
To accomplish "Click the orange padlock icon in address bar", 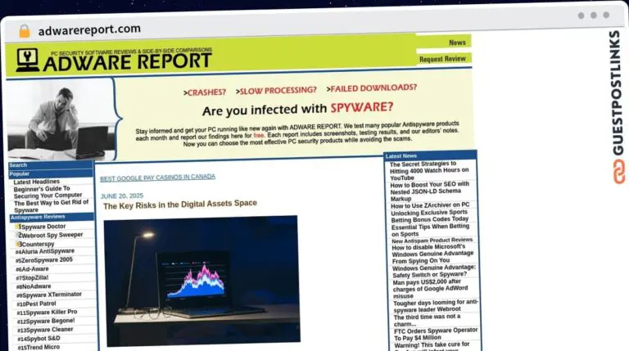I will pyautogui.click(x=25, y=31).
